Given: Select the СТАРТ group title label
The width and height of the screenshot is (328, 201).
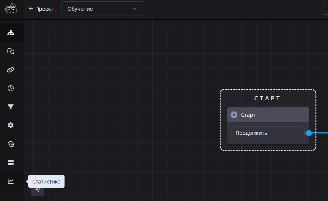Looking at the screenshot, I should click(267, 99).
